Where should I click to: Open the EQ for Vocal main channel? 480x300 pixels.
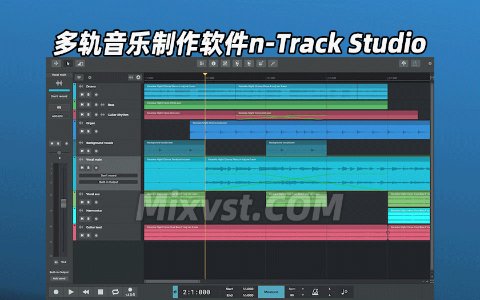click(59, 107)
